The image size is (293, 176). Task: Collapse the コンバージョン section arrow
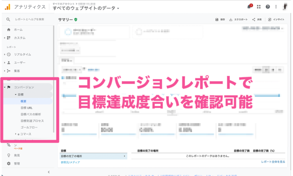tap(5, 87)
